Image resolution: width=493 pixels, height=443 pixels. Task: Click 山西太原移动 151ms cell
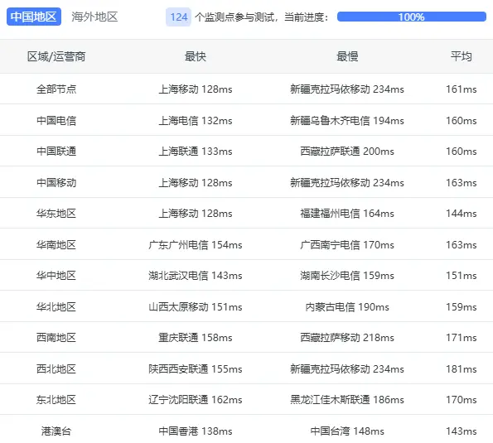coord(196,306)
